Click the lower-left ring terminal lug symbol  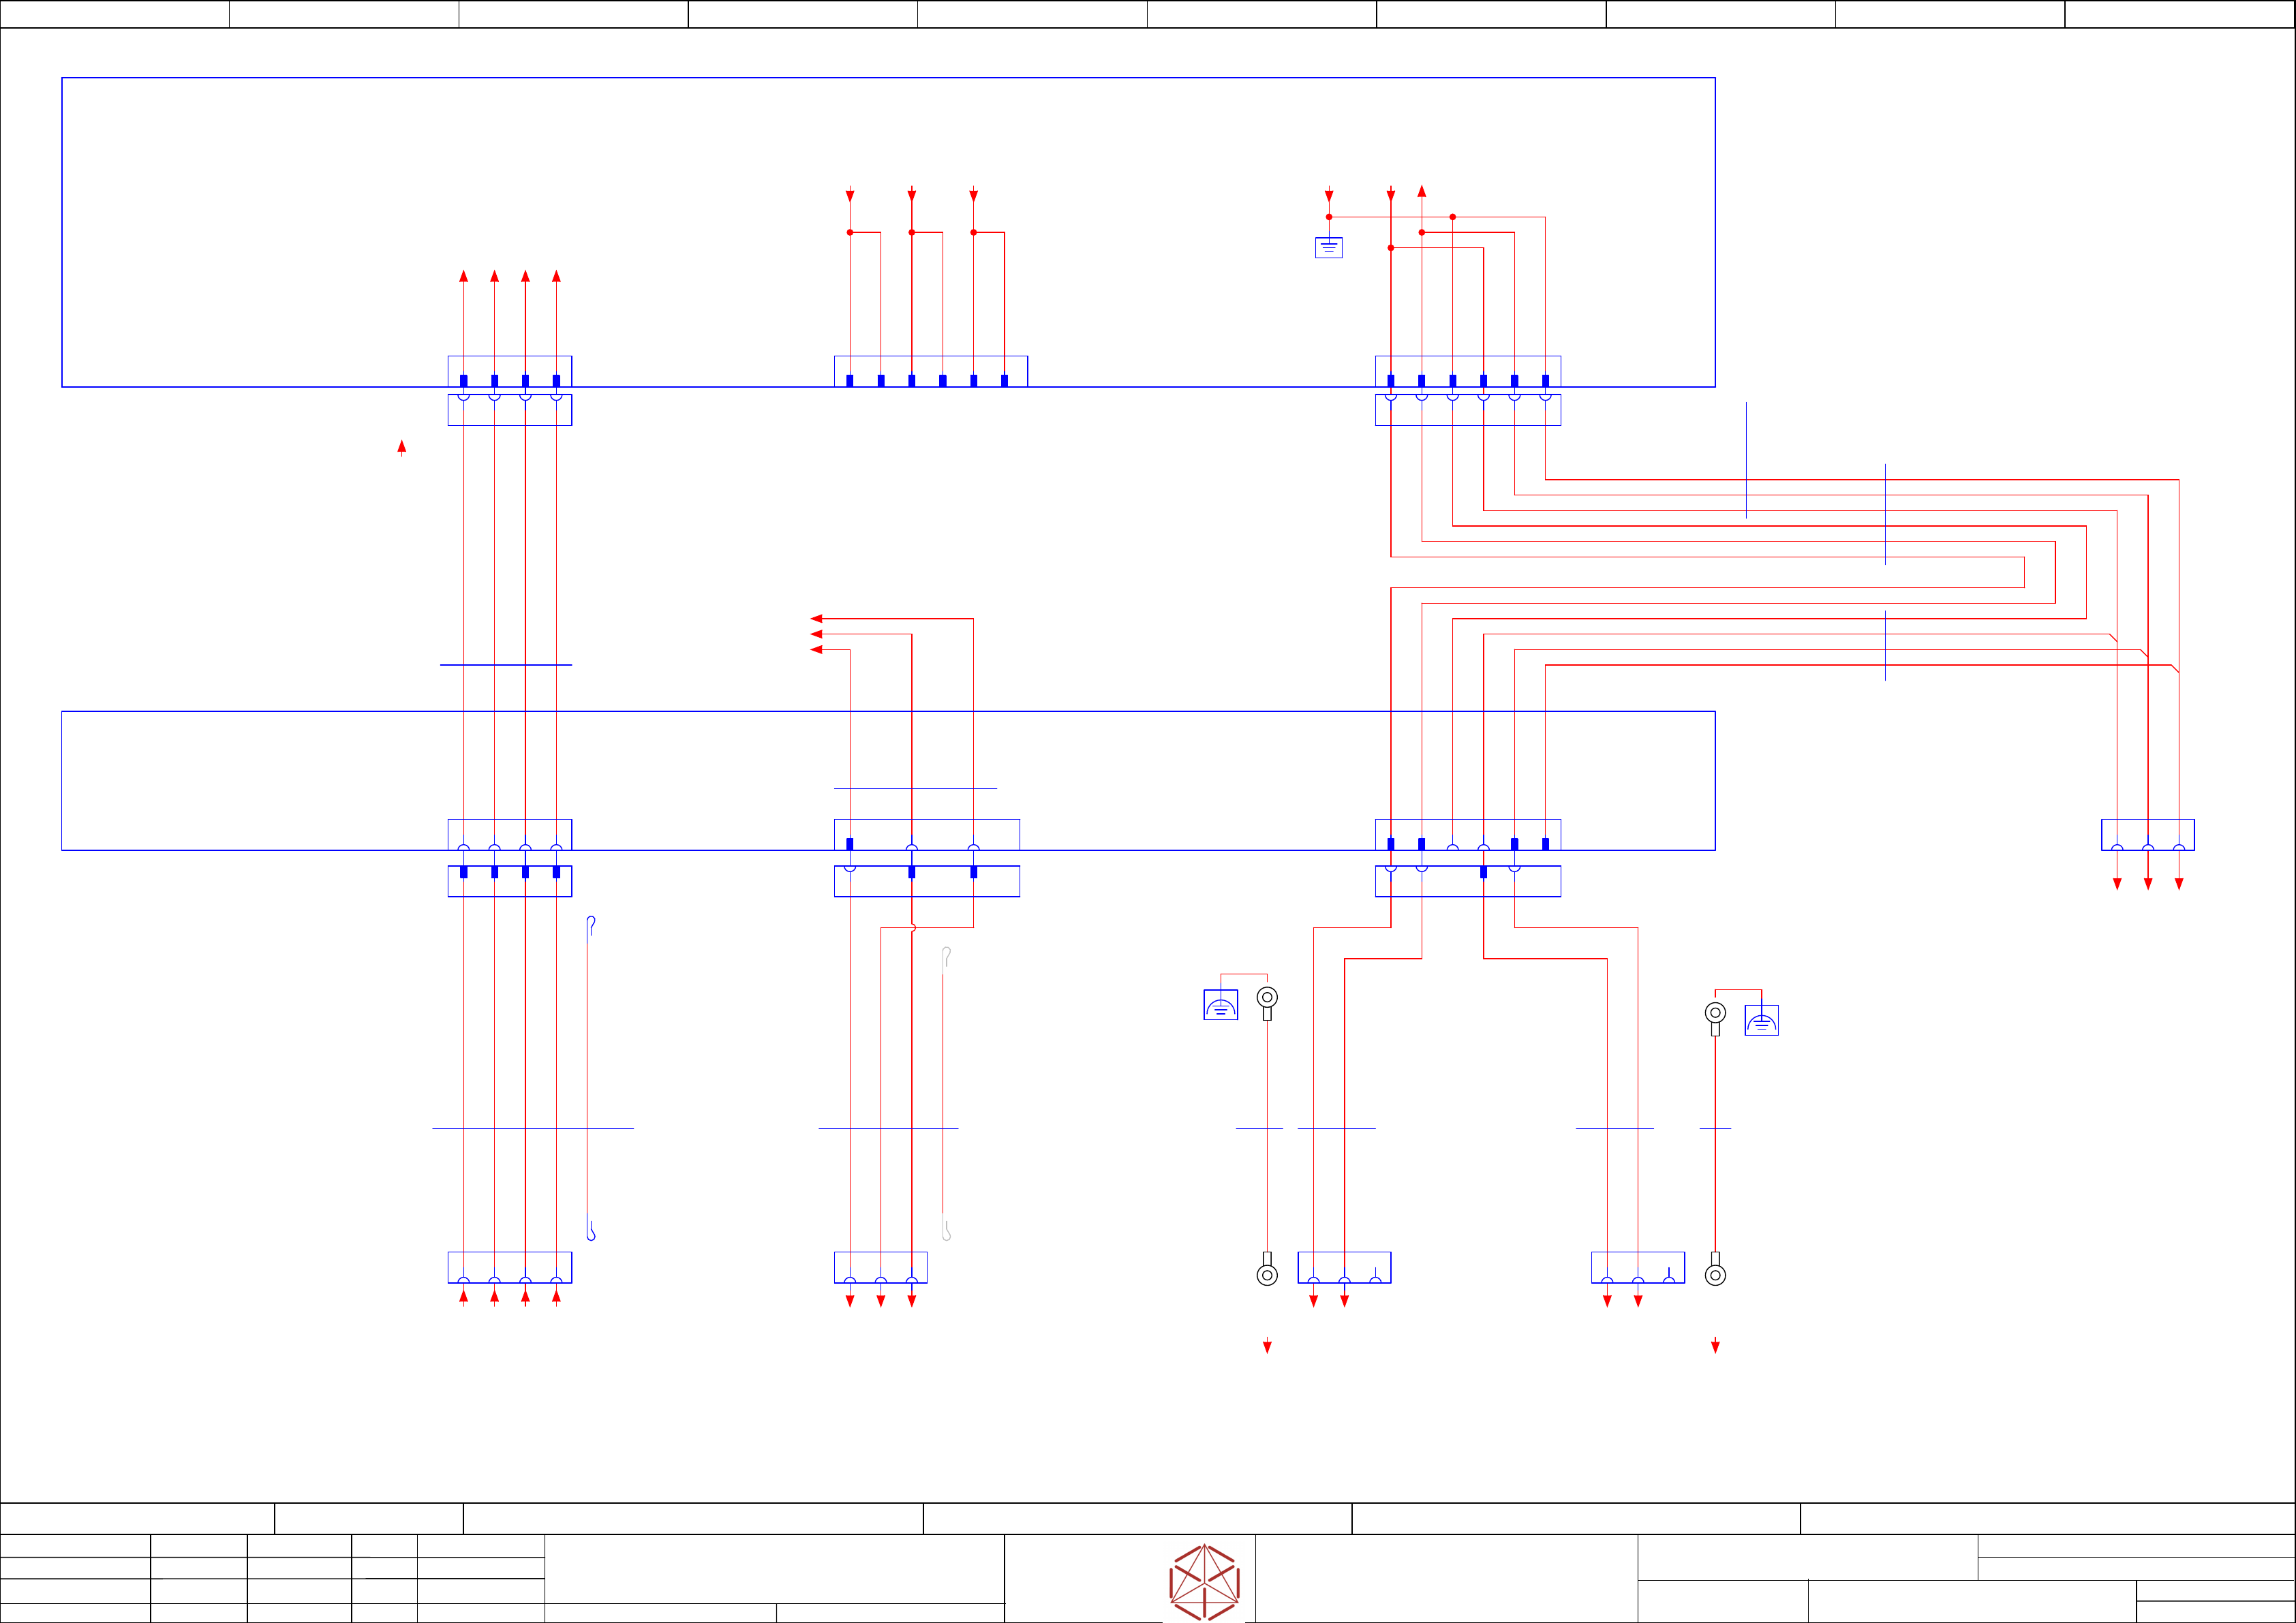pyautogui.click(x=1267, y=1272)
